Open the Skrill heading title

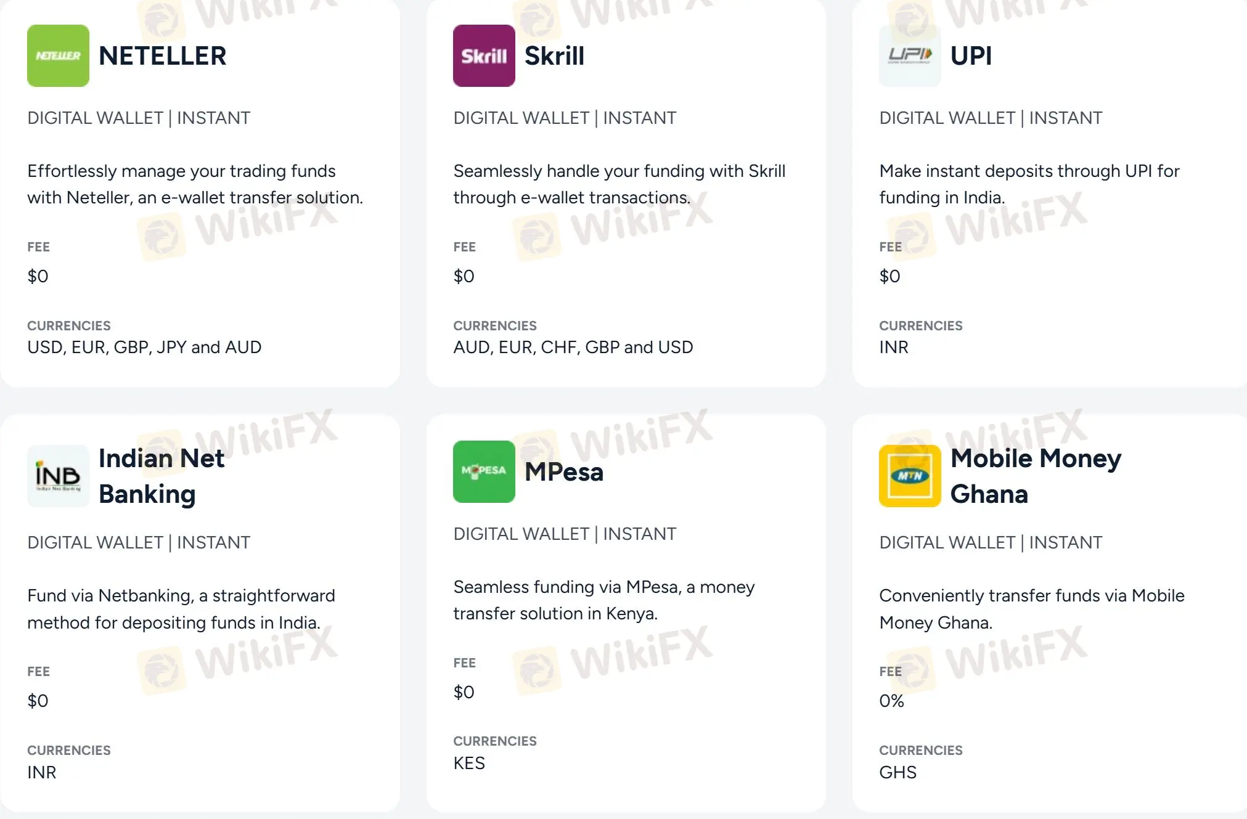click(x=554, y=56)
